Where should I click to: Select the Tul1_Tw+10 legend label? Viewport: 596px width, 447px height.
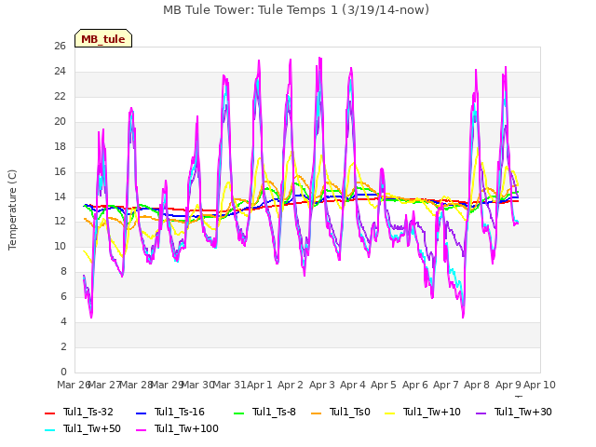click(x=432, y=412)
